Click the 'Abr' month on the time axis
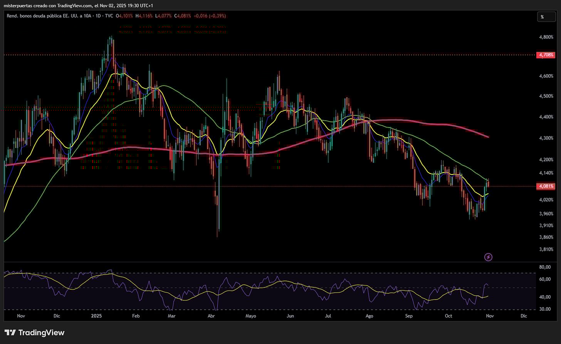The width and height of the screenshot is (561, 344). click(211, 316)
